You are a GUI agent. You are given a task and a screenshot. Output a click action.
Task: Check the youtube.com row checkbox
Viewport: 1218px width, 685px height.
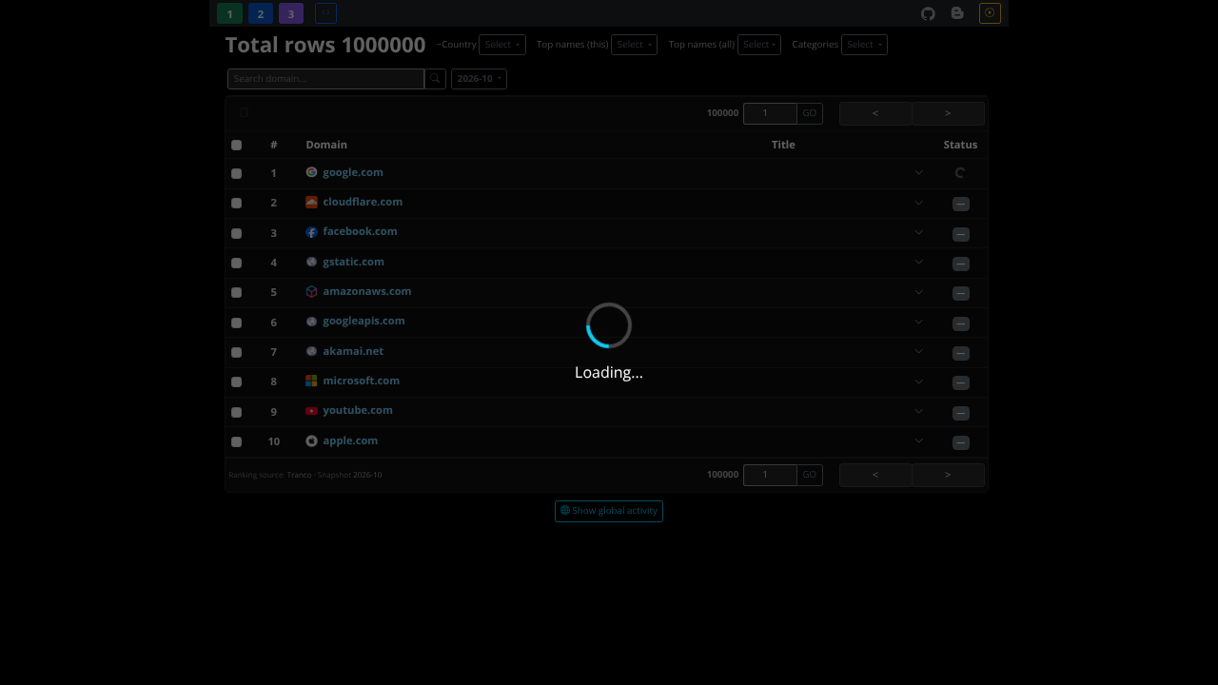[x=236, y=412]
